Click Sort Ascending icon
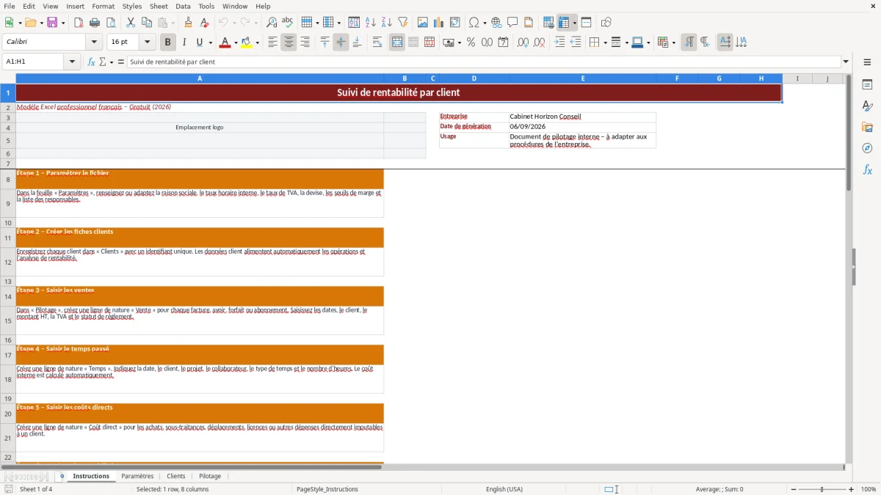 pos(371,23)
